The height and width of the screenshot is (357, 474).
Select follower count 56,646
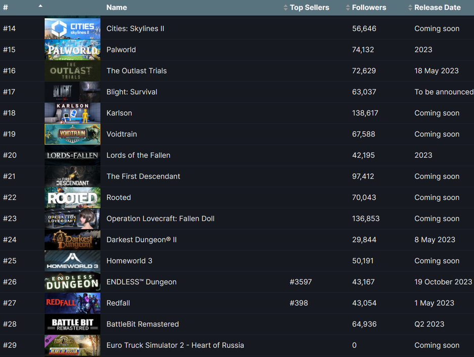pos(364,29)
